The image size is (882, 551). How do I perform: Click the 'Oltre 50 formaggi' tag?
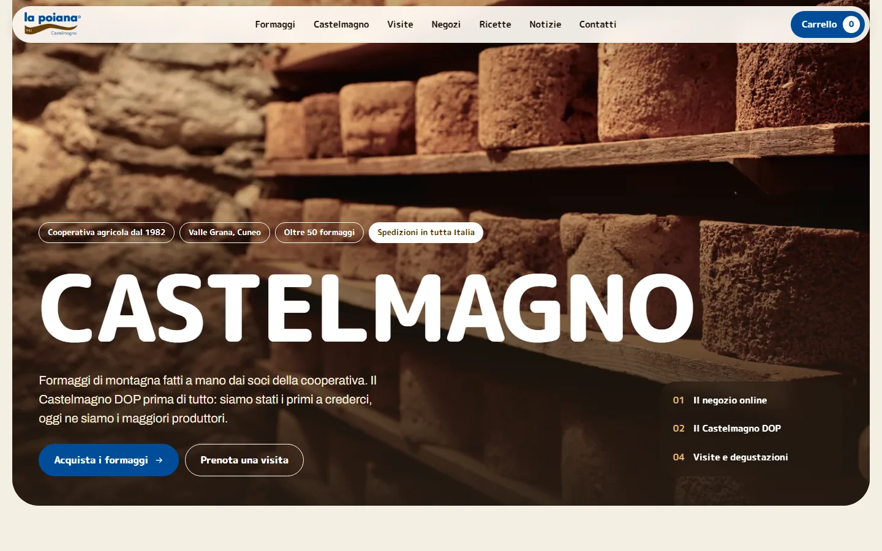pyautogui.click(x=319, y=233)
